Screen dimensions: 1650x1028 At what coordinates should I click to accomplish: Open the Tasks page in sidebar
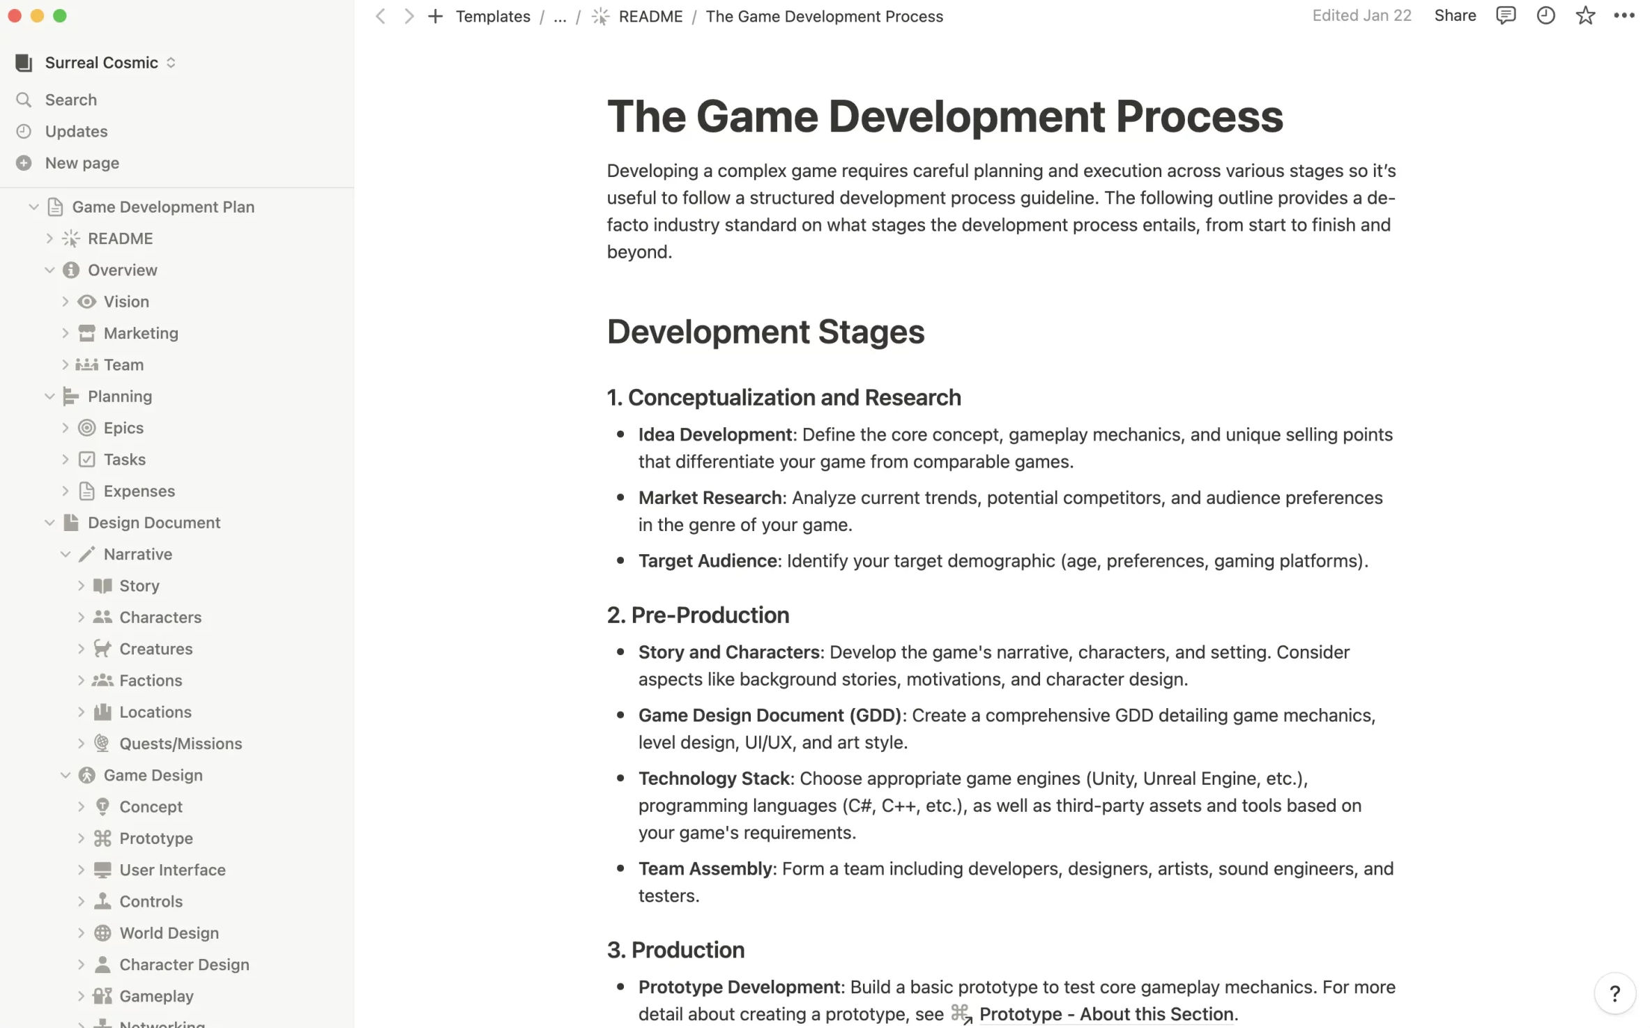click(124, 459)
